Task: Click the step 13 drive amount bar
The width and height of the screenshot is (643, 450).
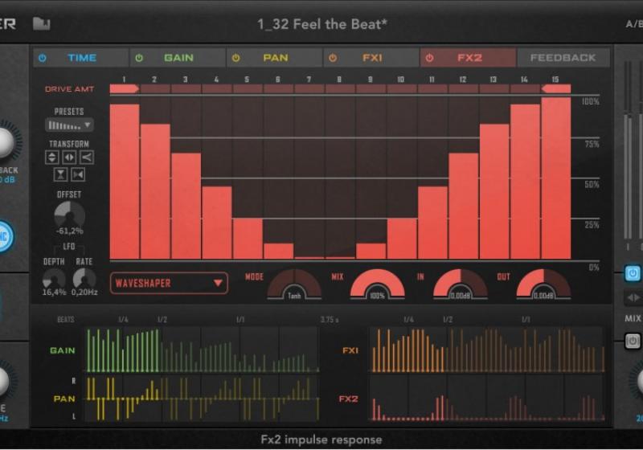Action: [494, 191]
